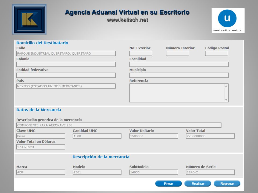Click the Regresar button
Viewport: 258px width, 193px height.
click(x=227, y=184)
